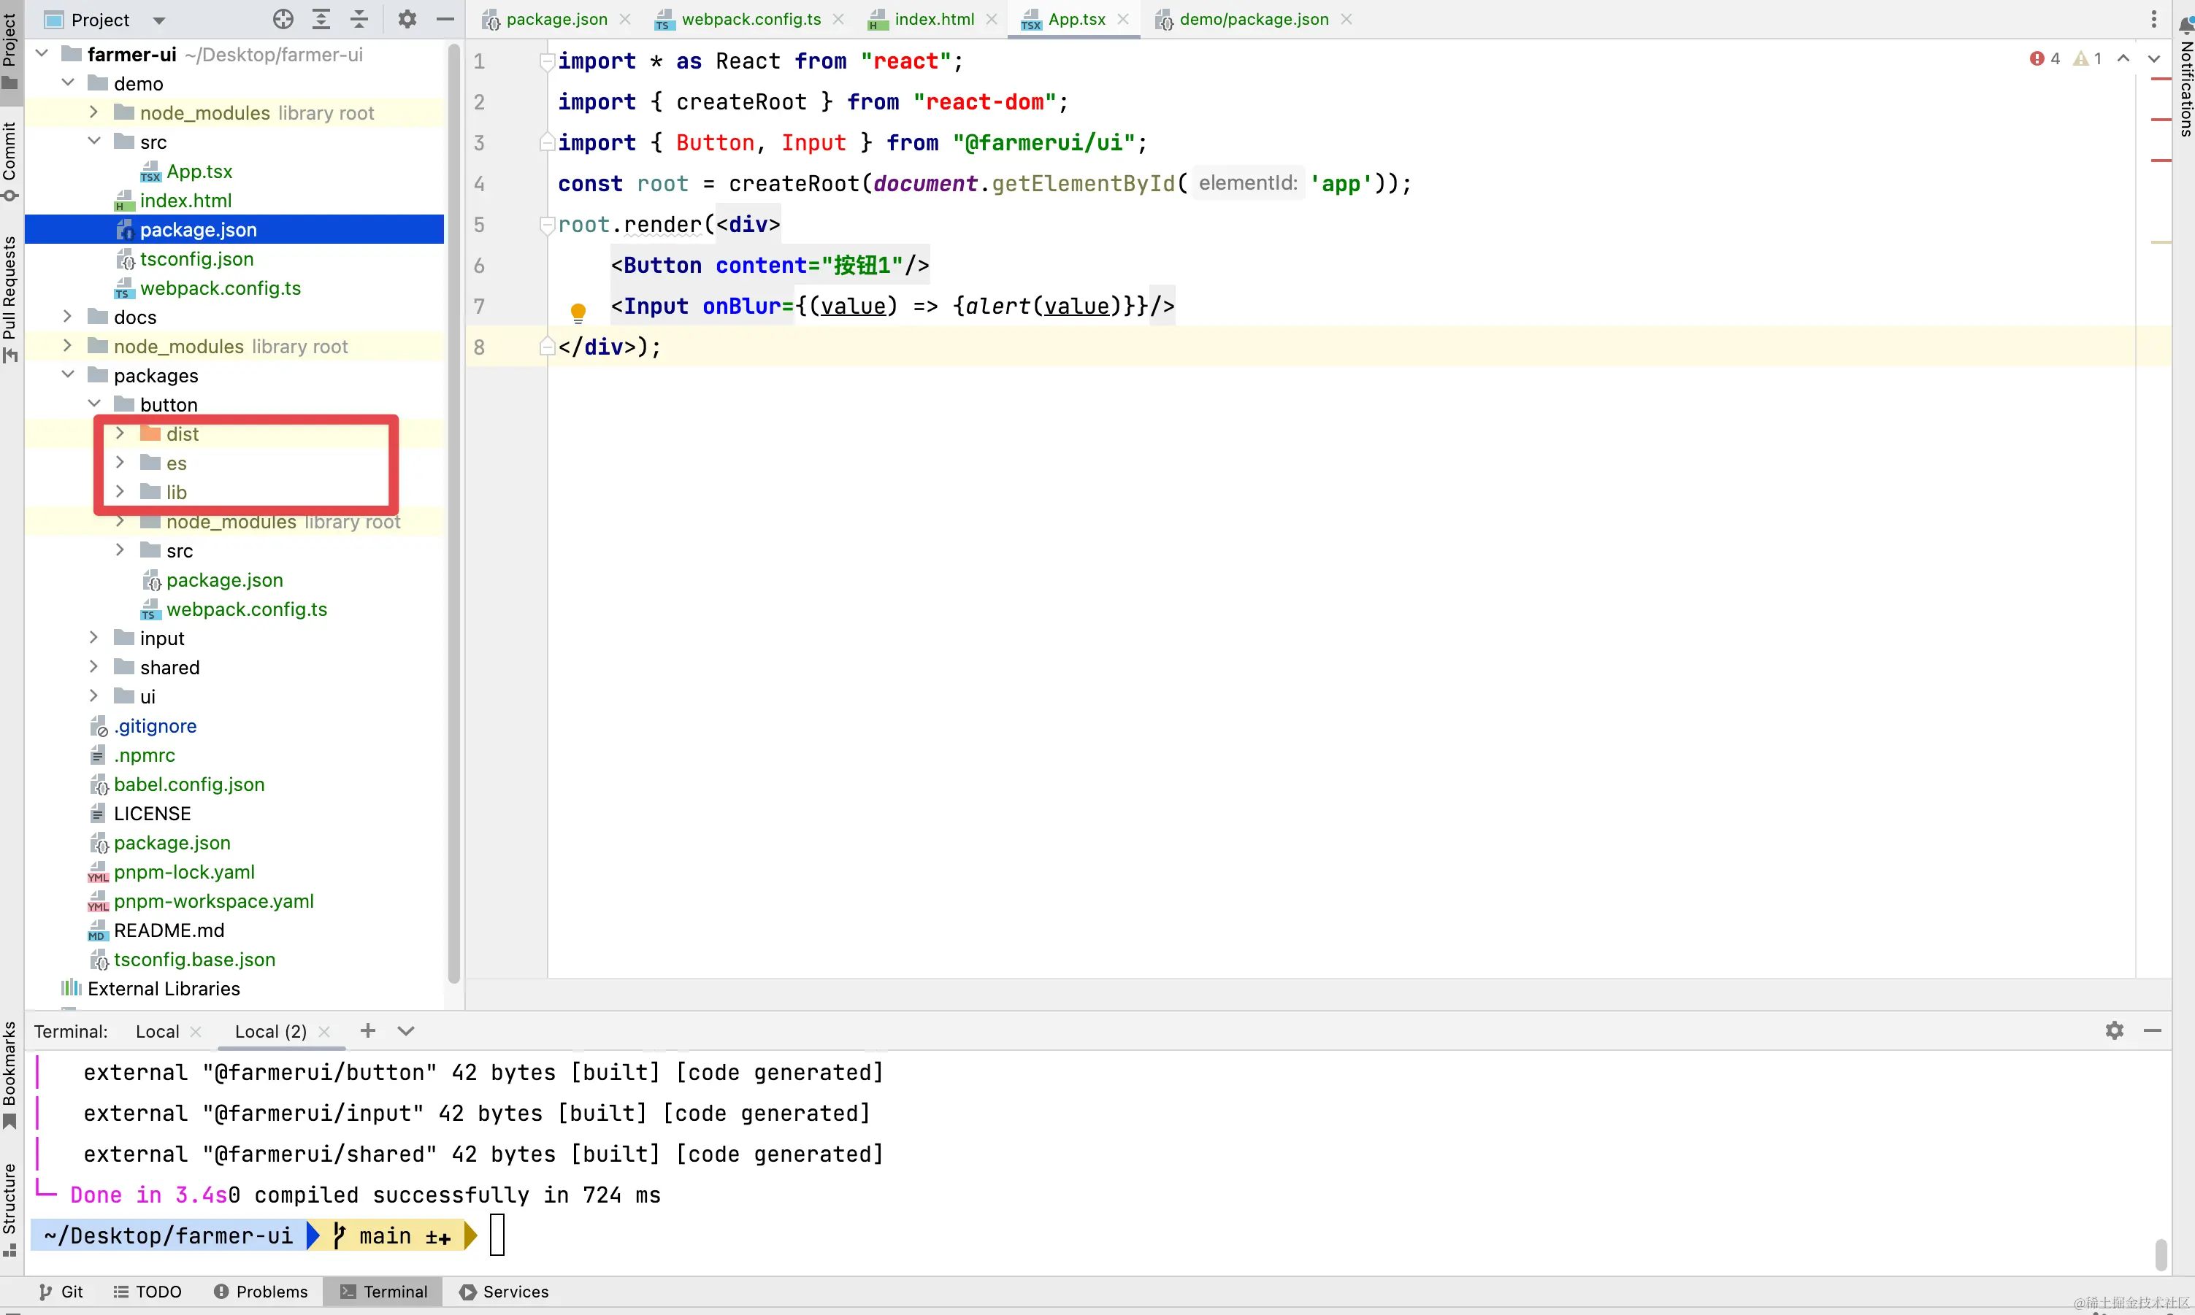Viewport: 2195px width, 1315px height.
Task: Click the terminal prompt input cursor
Action: 497,1235
